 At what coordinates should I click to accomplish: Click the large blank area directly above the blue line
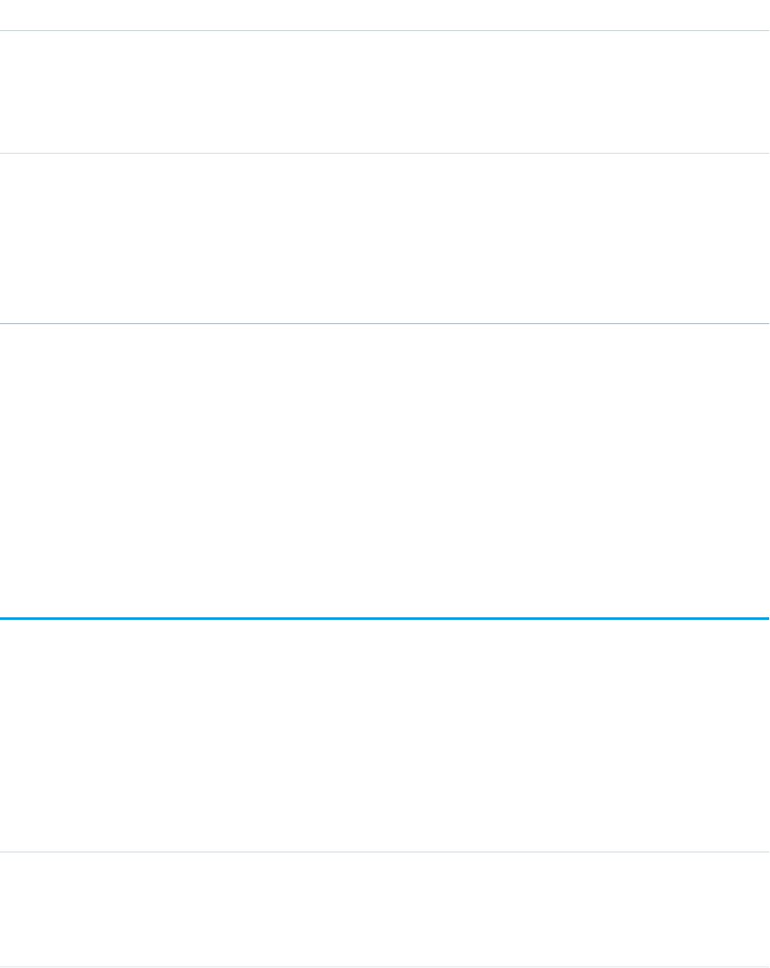[385, 470]
